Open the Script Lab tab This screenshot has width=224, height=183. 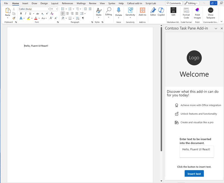tap(151, 4)
